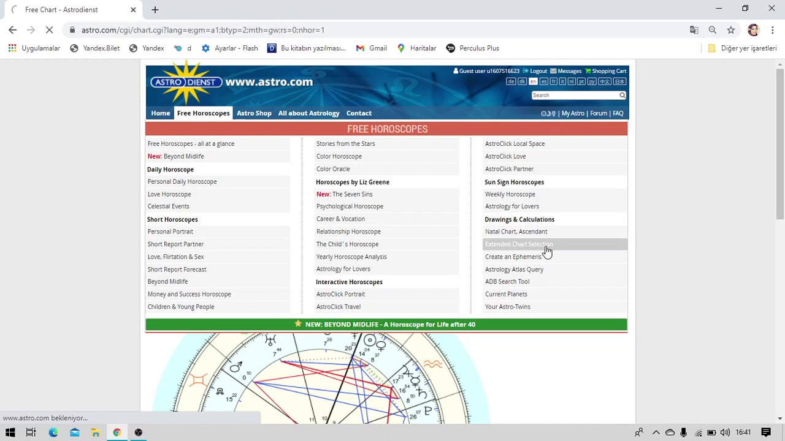Open the Forum link
Viewport: 785px width, 441px height.
(599, 113)
